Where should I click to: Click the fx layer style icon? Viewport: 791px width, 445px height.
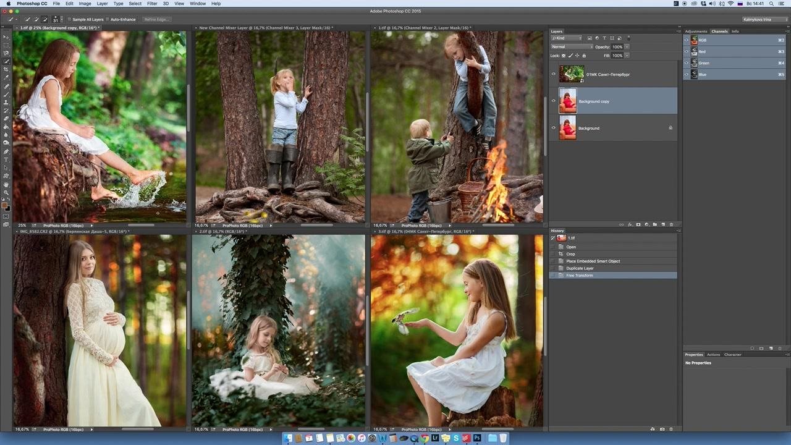click(x=630, y=224)
